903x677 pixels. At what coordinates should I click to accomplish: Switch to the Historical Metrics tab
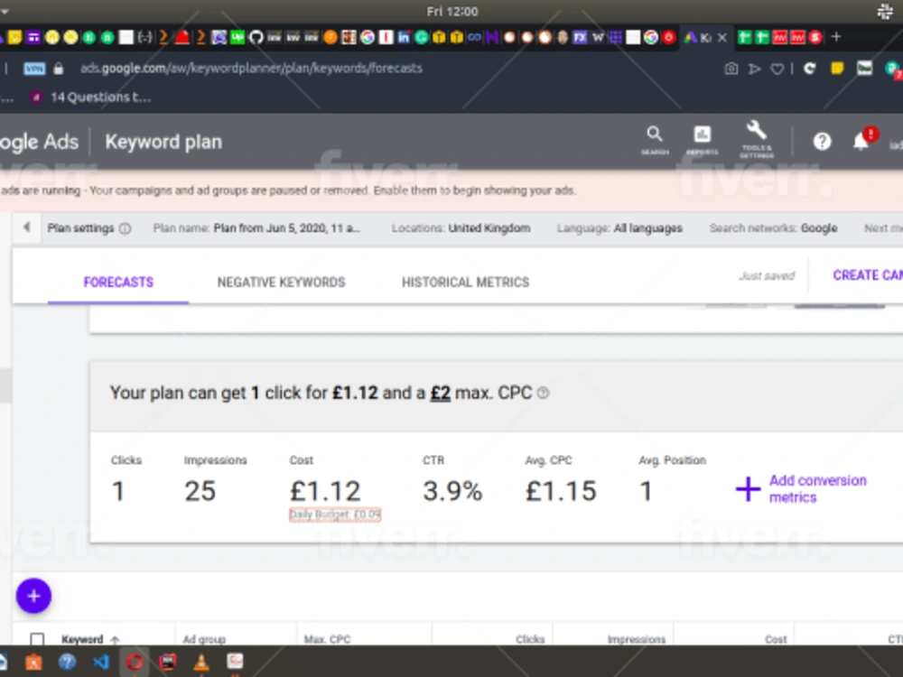click(x=465, y=282)
